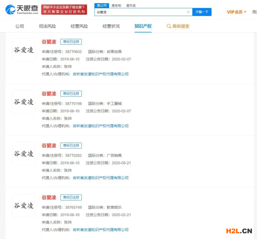Expand the VIP会员 dropdown
This screenshot has height=239, width=257.
click(237, 12)
